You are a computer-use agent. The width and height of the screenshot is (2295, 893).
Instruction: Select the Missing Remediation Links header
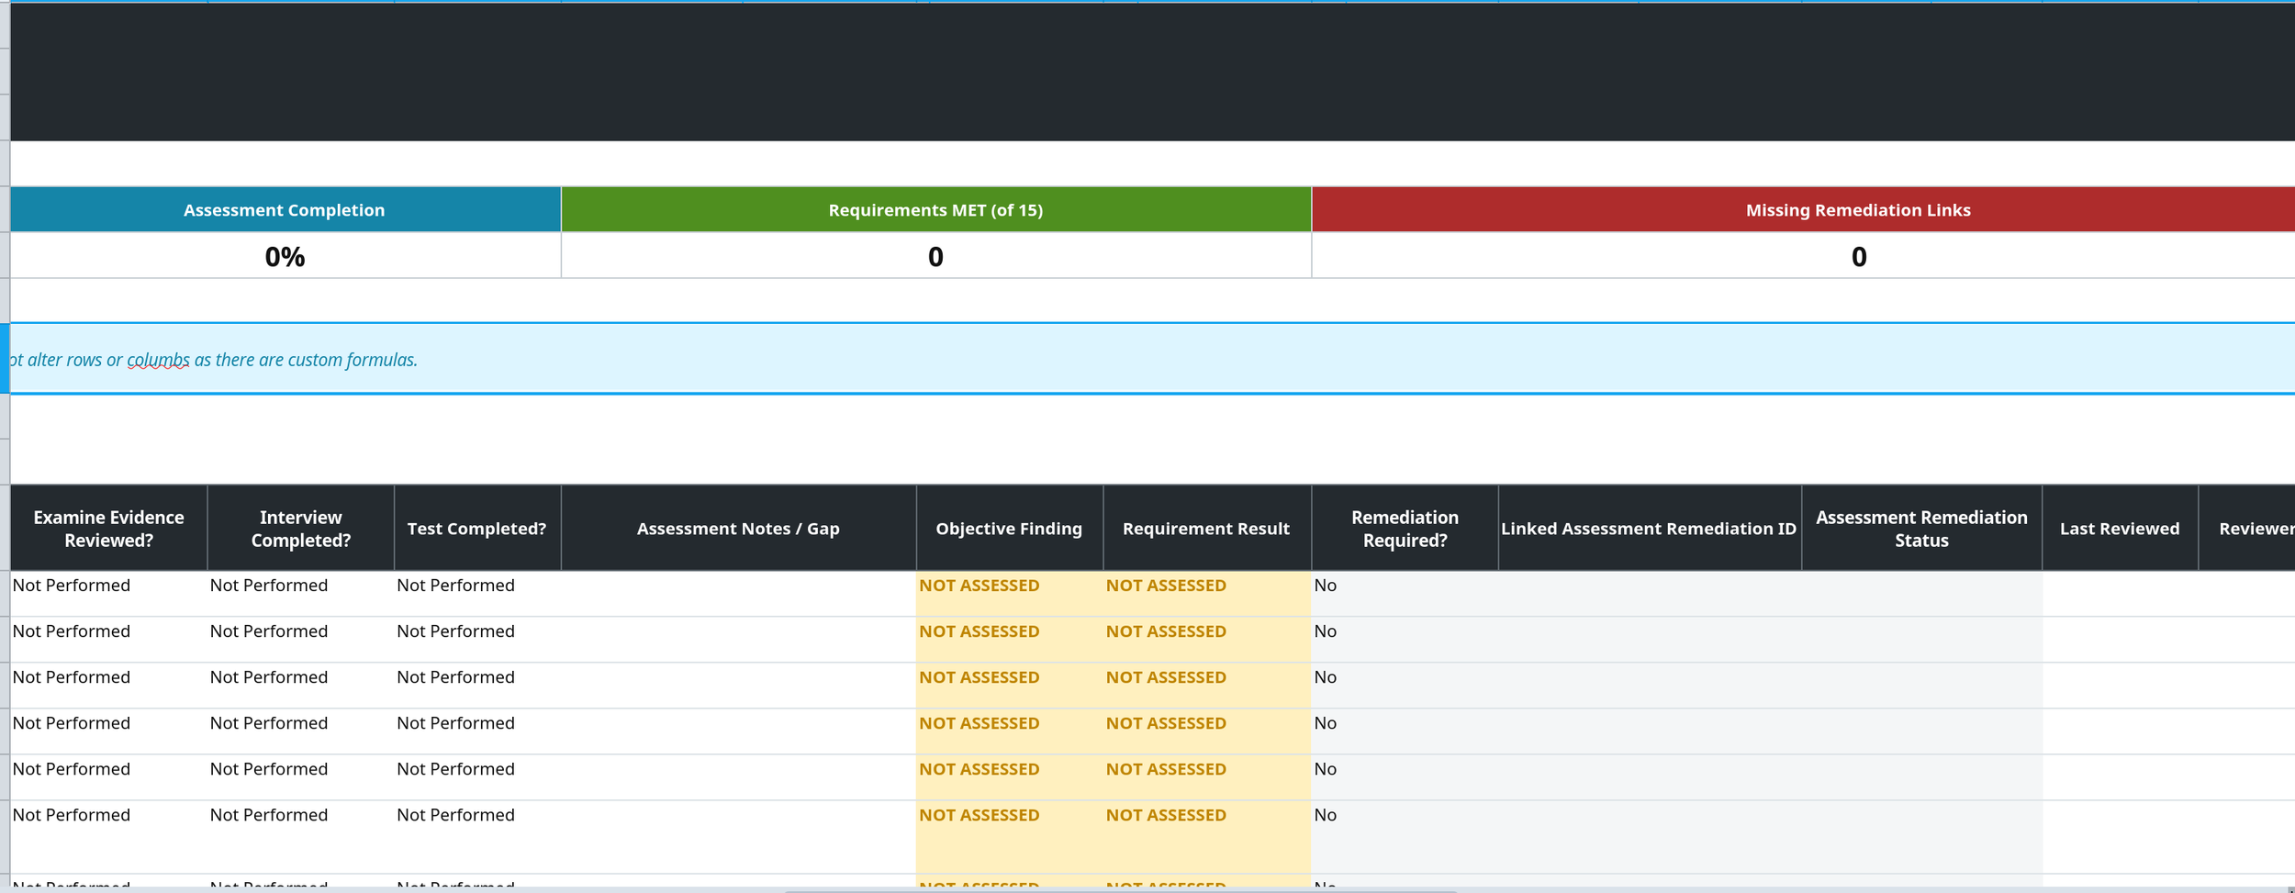point(1804,209)
